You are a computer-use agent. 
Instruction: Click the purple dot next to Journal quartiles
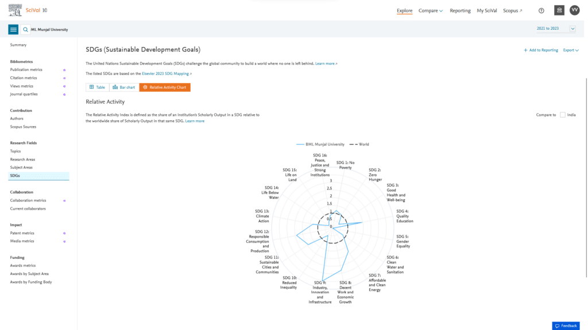(64, 95)
